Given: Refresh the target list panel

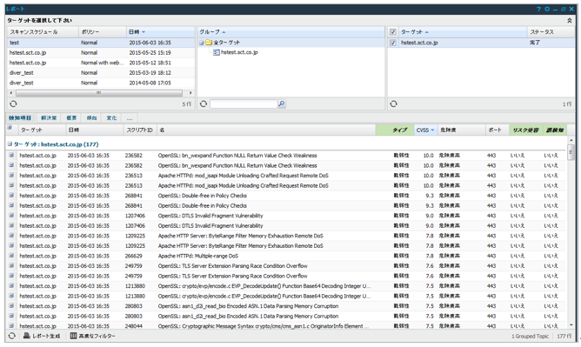Looking at the screenshot, I should coord(393,104).
